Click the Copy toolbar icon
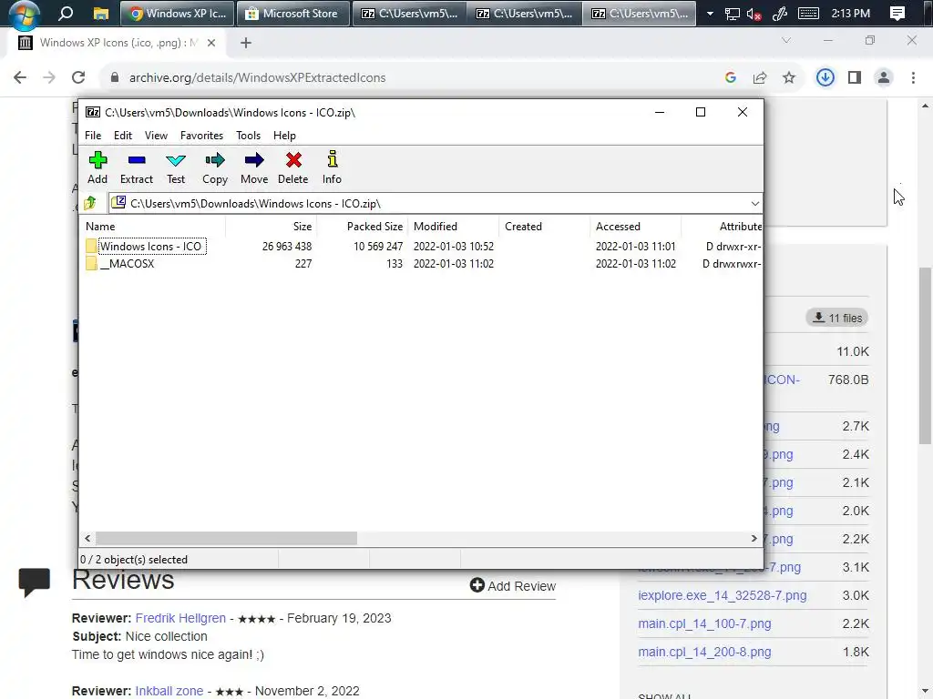The height and width of the screenshot is (699, 933). click(215, 160)
